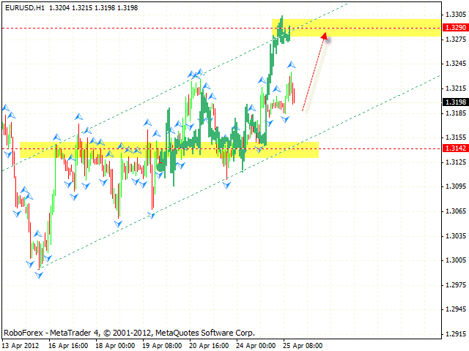This screenshot has height=351, width=469.
Task: Click the fractal arrow above latest candles
Action: point(292,65)
